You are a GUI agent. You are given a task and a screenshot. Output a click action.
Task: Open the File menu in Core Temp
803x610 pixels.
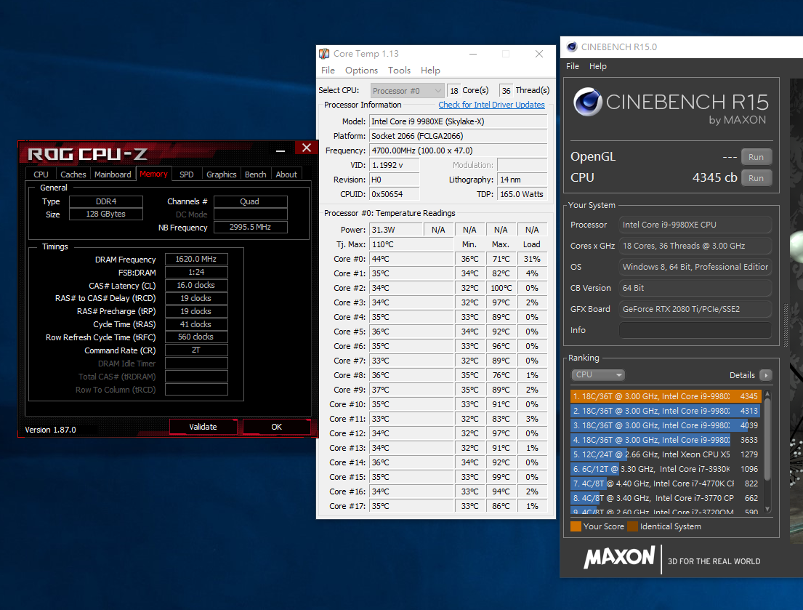point(328,71)
